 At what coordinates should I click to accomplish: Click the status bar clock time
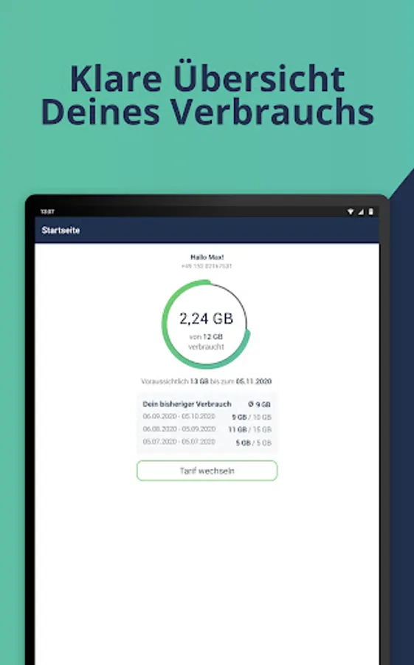(x=47, y=211)
